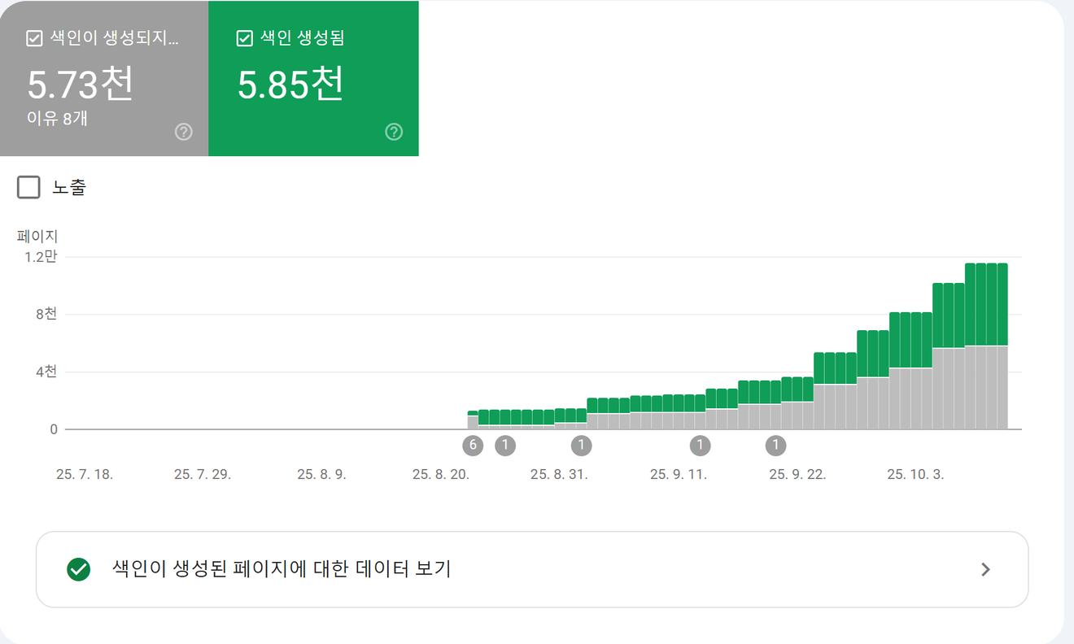This screenshot has width=1074, height=644.
Task: Click help icon on the gray 5.73천 card
Action: [x=184, y=132]
